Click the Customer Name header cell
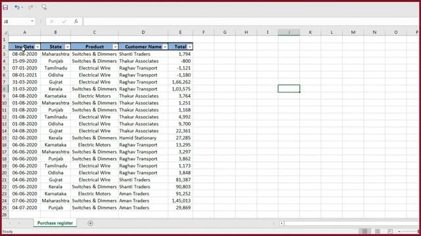This screenshot has width=421, height=236. (143, 47)
